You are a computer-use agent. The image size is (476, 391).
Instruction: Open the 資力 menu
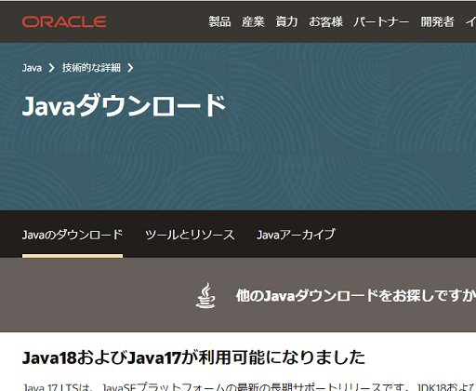286,21
